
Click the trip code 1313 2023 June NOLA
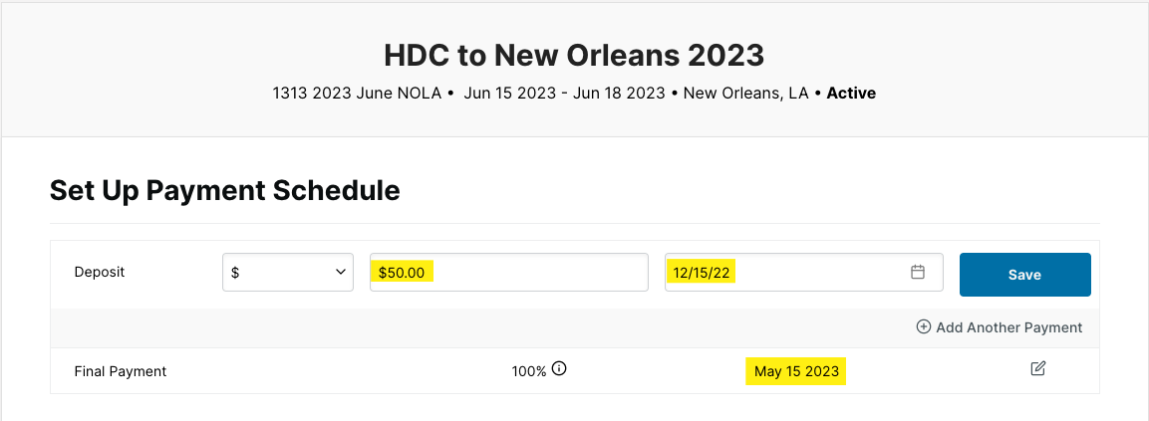(357, 94)
